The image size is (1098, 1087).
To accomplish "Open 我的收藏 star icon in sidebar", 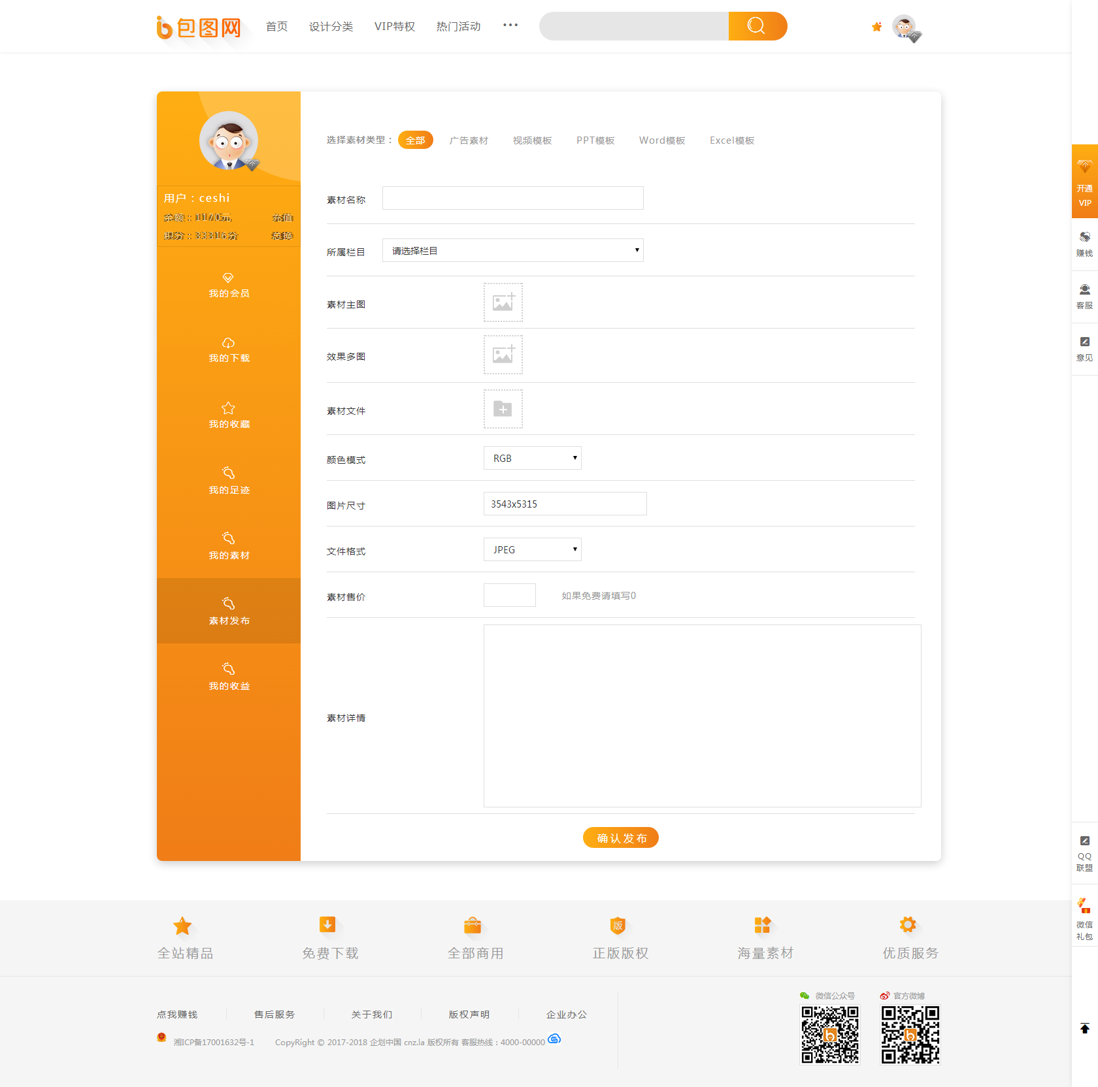I will [x=228, y=408].
